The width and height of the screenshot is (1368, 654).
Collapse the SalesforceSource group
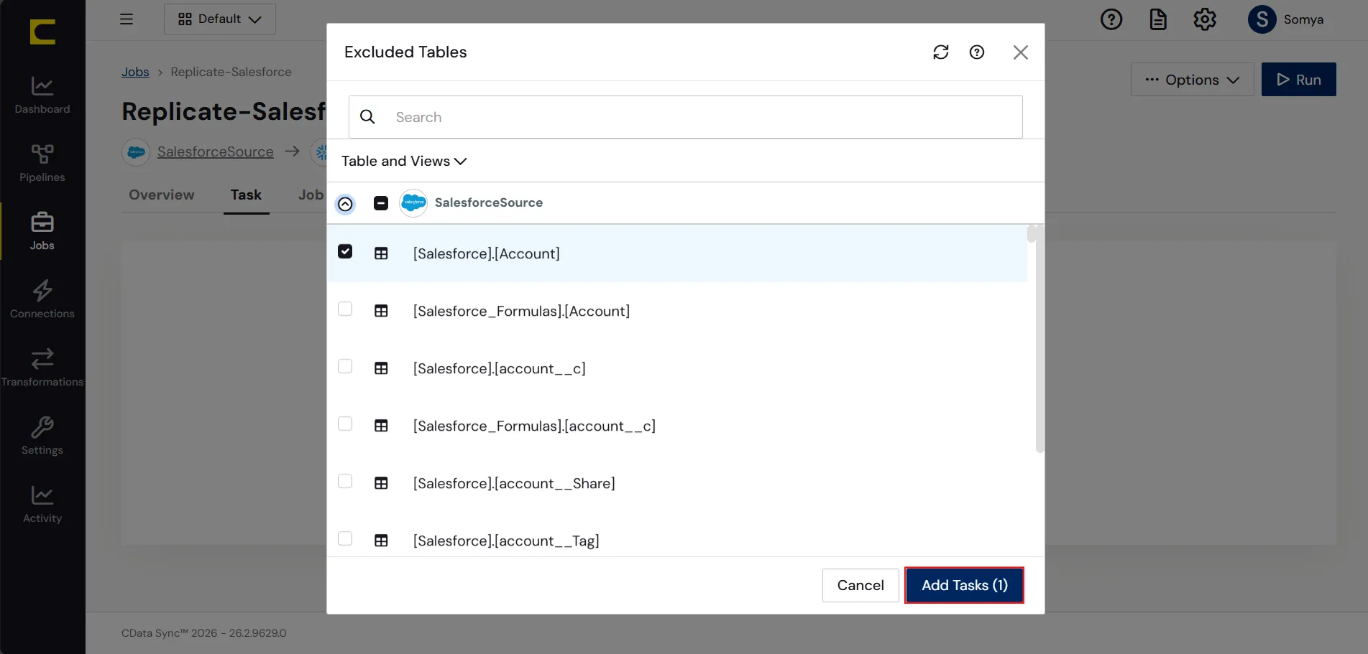(345, 204)
